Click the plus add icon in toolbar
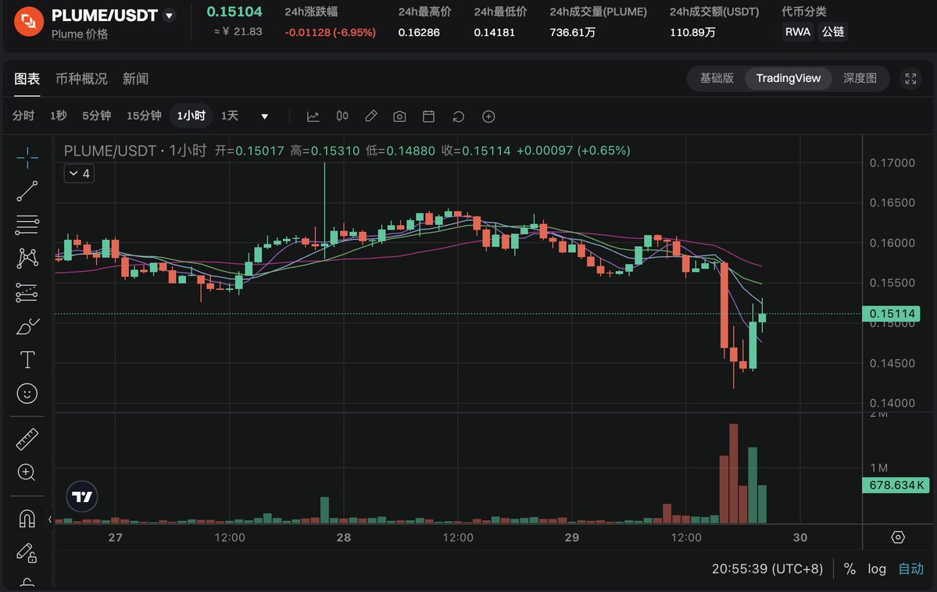Screen dimensions: 937x592 pos(488,116)
